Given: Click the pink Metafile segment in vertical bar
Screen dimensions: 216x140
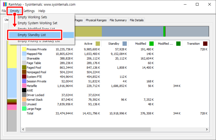Looking at the screenshot, I should coord(12,107).
